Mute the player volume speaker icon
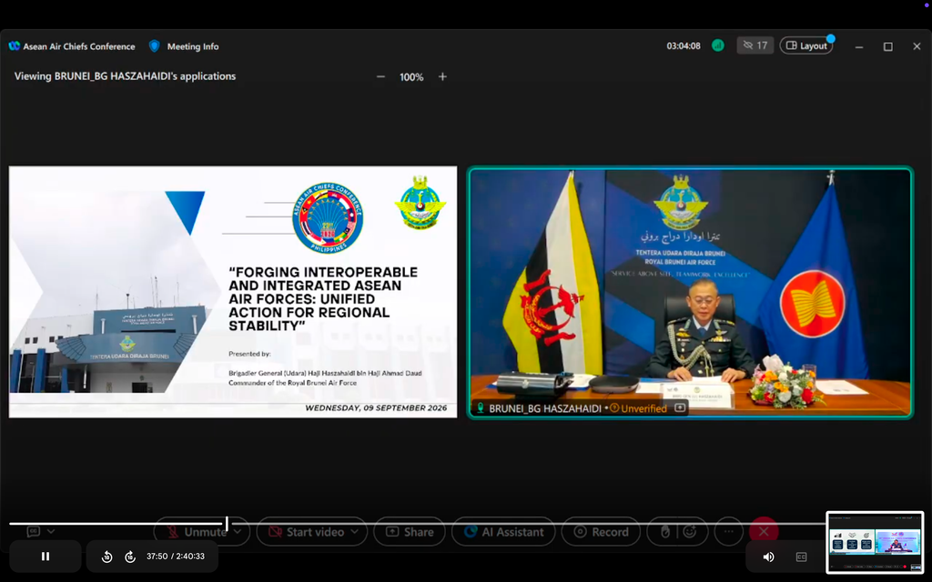Screen dimensions: 932x582 click(x=768, y=557)
